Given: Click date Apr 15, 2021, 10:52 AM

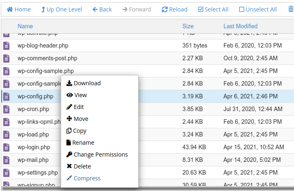Looking at the screenshot, I should pos(254,147).
